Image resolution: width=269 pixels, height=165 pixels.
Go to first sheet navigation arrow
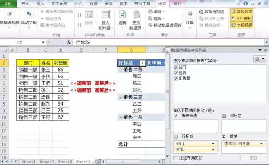pyautogui.click(x=2, y=162)
